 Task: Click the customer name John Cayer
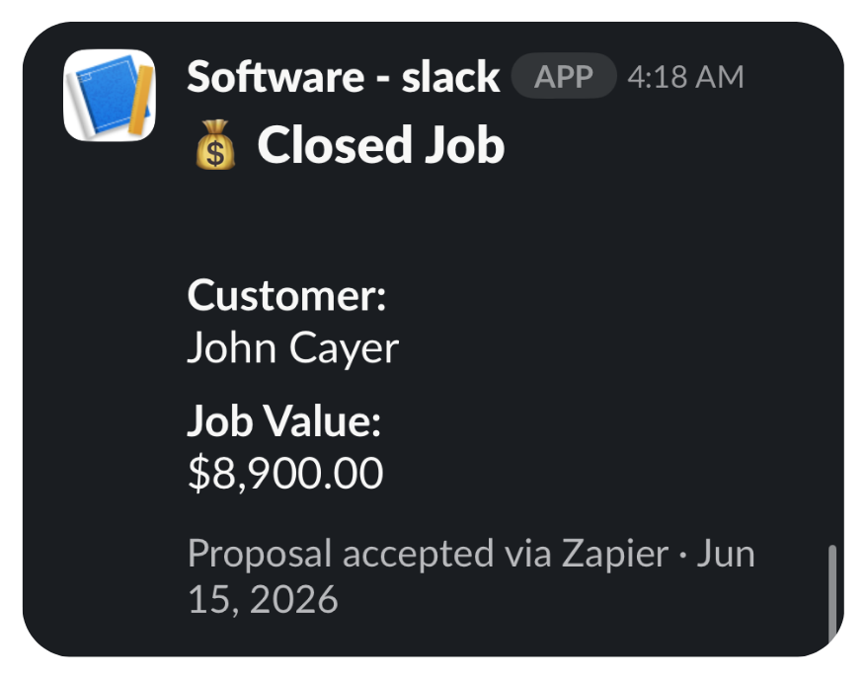coord(292,347)
